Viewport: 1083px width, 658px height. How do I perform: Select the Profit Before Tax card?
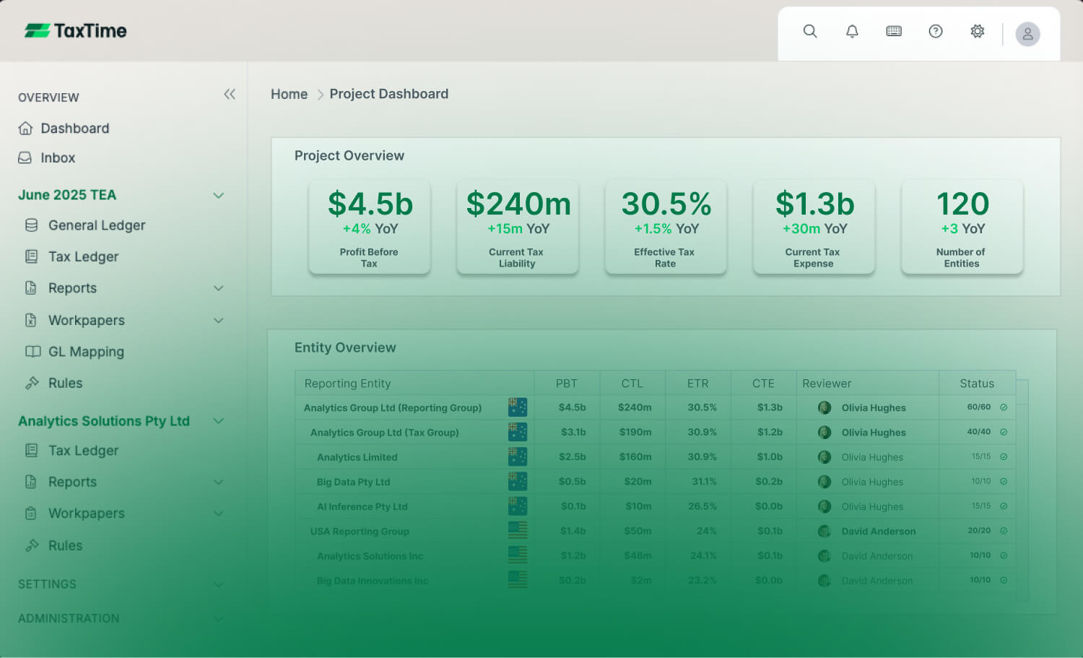(x=370, y=227)
